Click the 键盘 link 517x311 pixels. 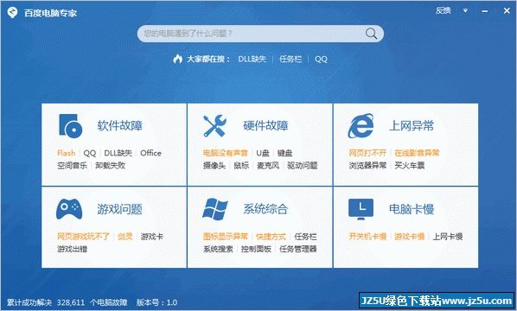[x=285, y=153]
